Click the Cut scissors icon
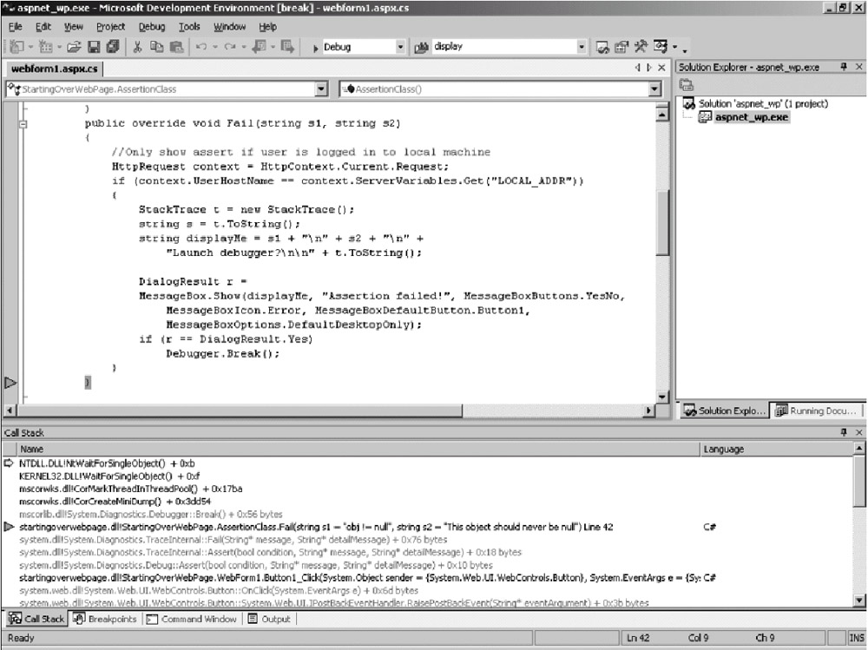Viewport: 868px width, 650px height. pyautogui.click(x=137, y=47)
